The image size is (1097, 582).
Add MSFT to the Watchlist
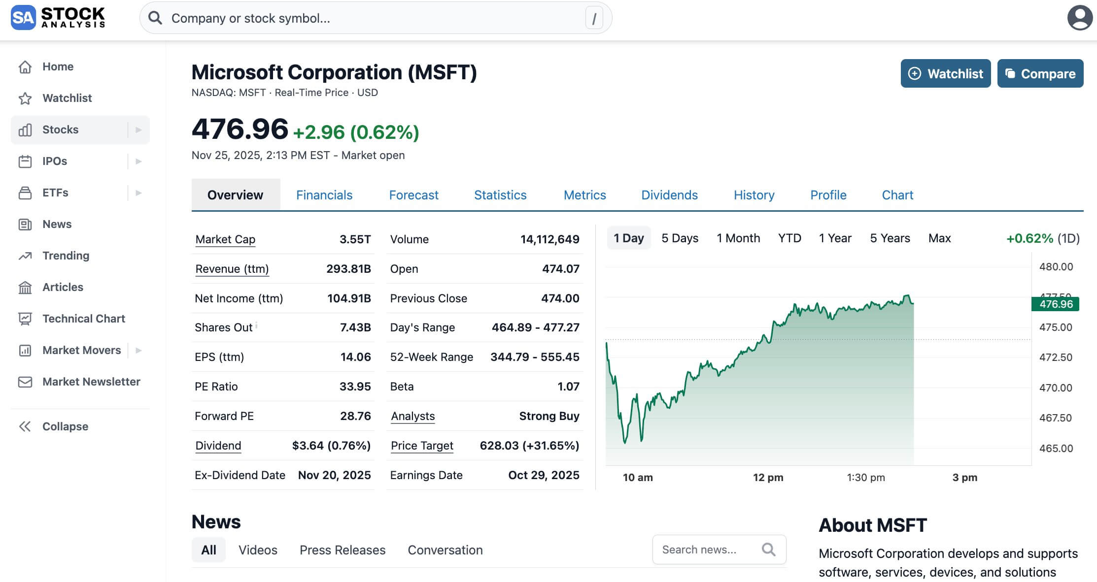coord(945,73)
